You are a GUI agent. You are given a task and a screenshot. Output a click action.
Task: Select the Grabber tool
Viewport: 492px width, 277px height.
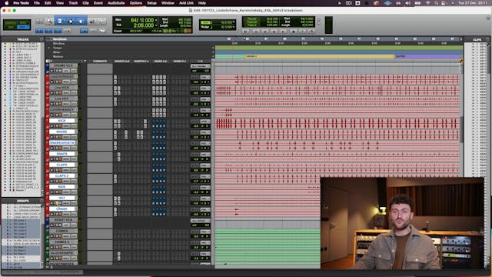81,22
